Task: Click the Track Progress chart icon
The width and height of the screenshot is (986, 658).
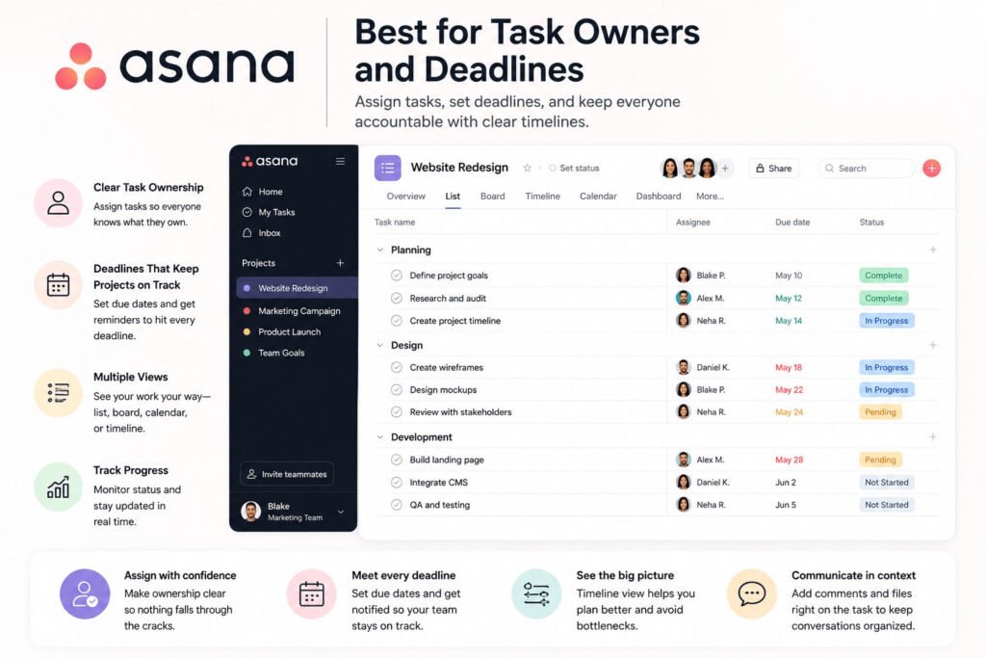Action: tap(58, 487)
